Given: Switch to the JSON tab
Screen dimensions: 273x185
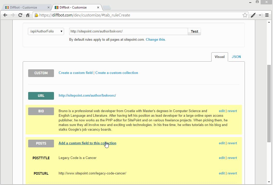Looking at the screenshot, I should [236, 57].
